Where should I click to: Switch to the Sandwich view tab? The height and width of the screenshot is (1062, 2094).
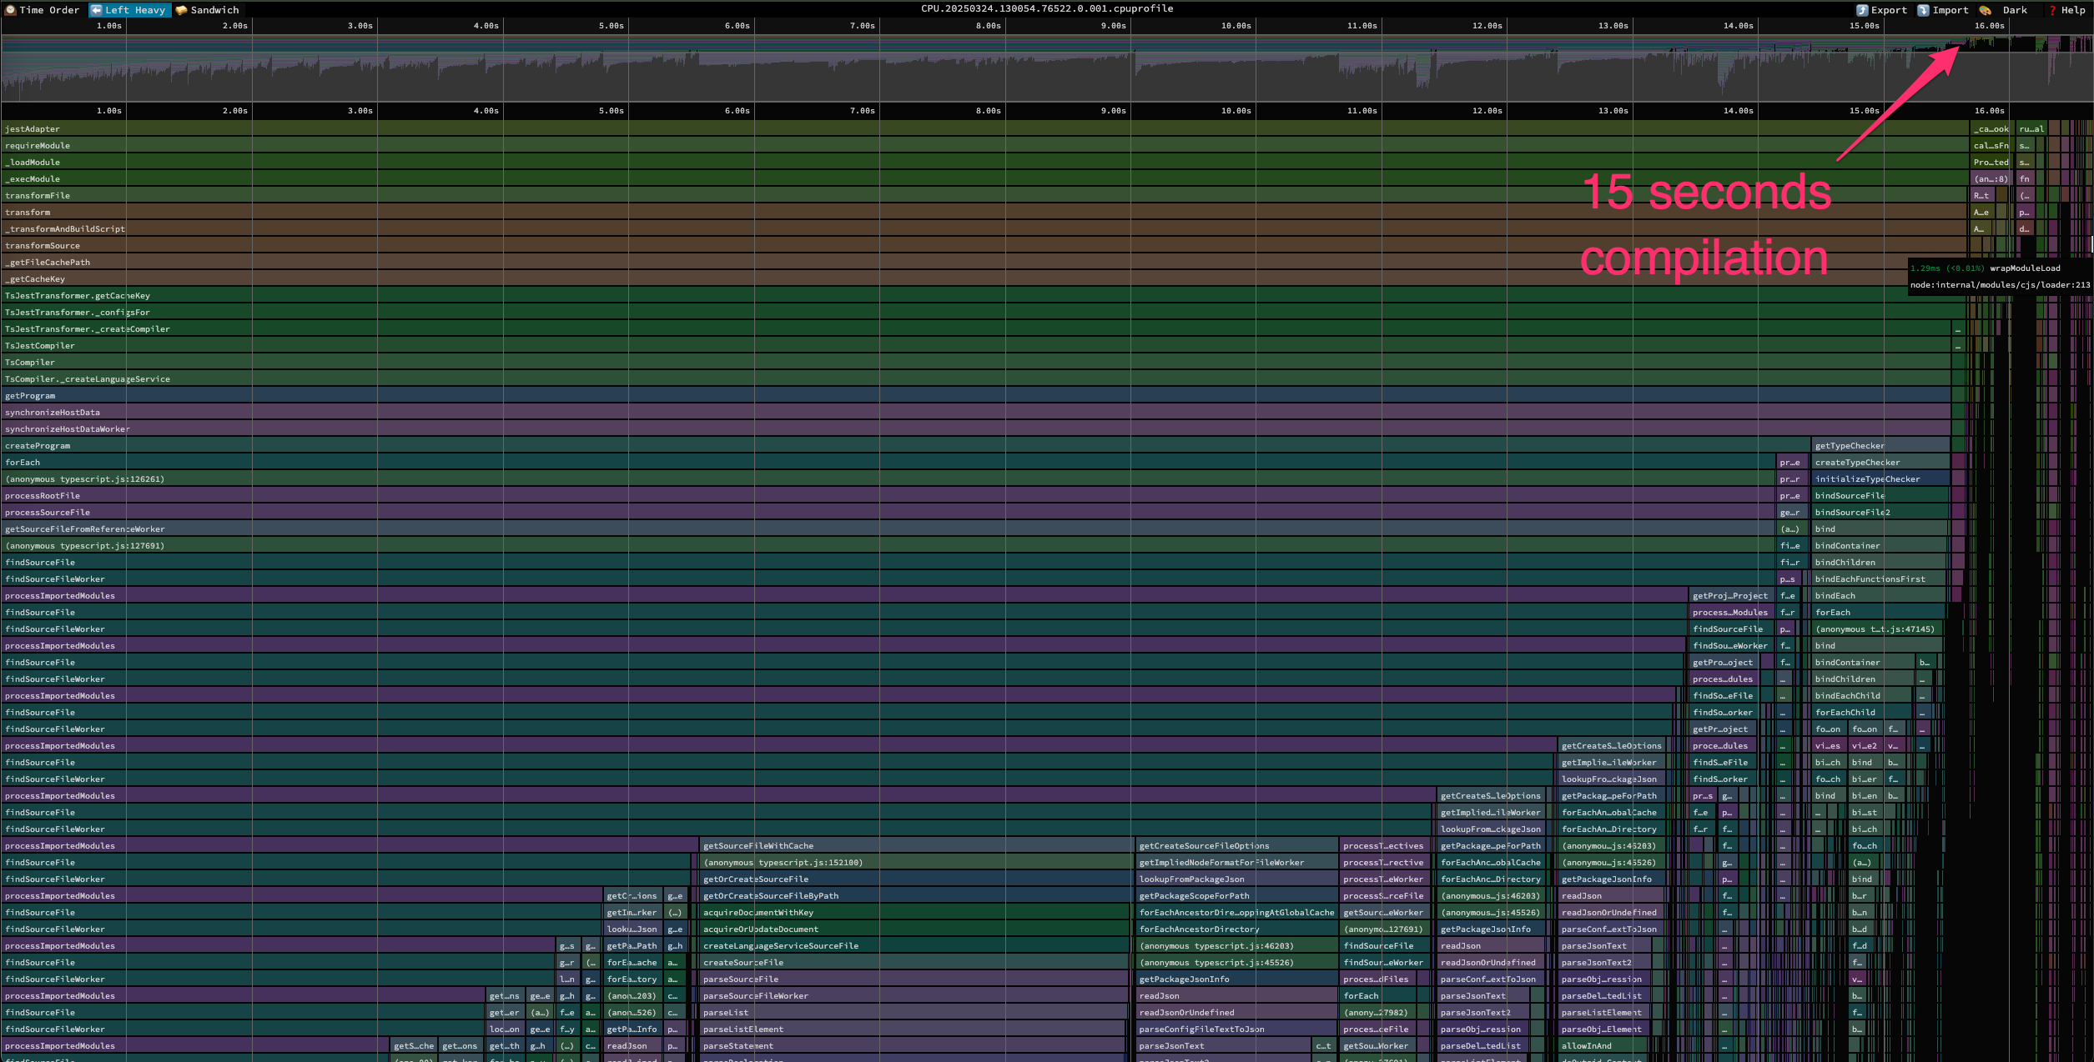click(x=214, y=10)
